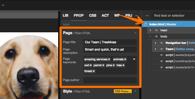
Task: Expand the head node
Action: (x=150, y=30)
